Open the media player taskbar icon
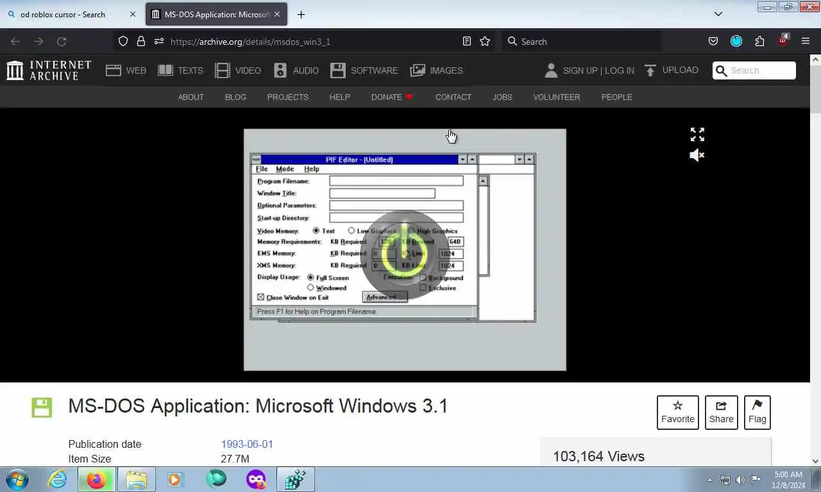 [x=175, y=479]
